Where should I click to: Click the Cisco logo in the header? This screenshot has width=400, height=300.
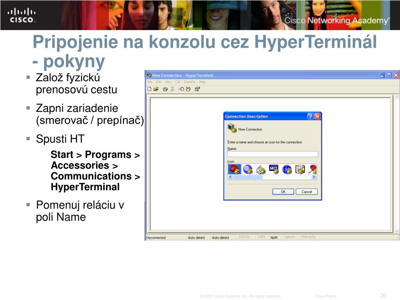(x=21, y=15)
